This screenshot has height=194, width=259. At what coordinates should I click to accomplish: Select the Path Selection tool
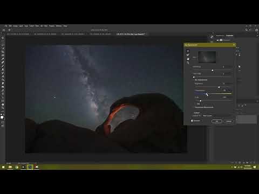pyautogui.click(x=3, y=97)
